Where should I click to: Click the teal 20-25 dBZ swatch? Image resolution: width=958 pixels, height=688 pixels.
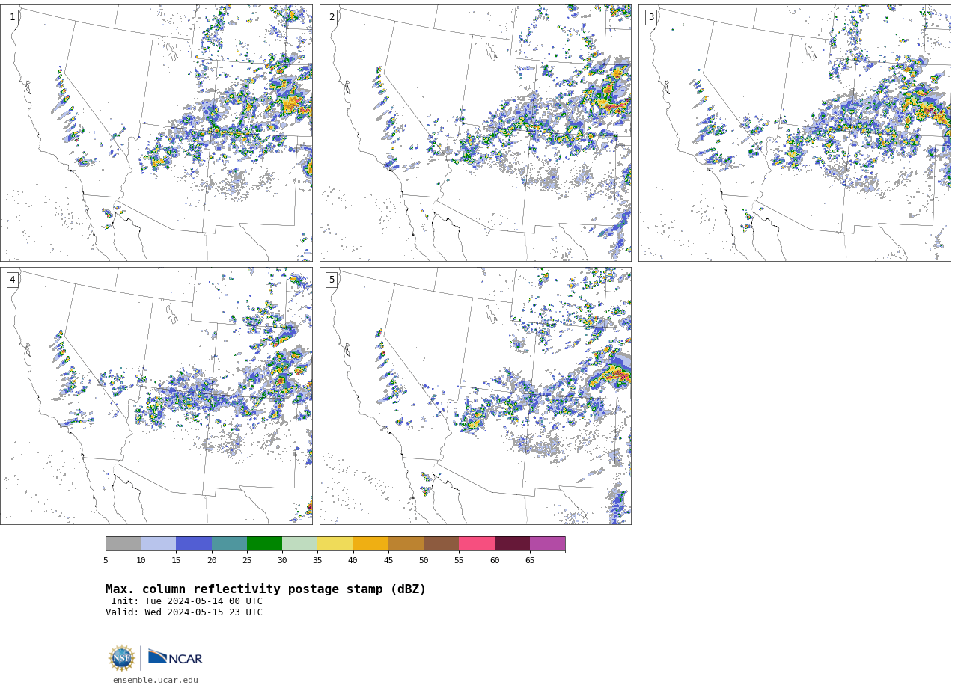229,544
